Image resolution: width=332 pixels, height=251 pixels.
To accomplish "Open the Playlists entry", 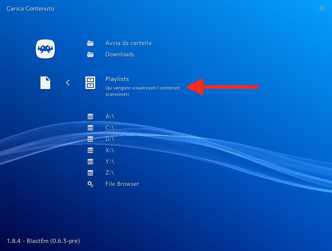I will 117,79.
